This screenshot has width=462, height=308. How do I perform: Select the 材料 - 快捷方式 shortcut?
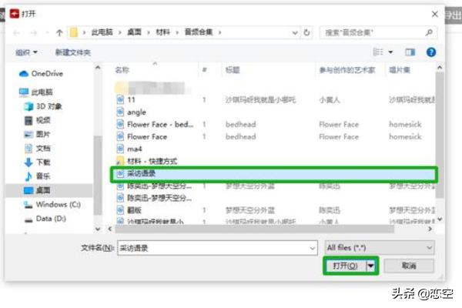(152, 161)
